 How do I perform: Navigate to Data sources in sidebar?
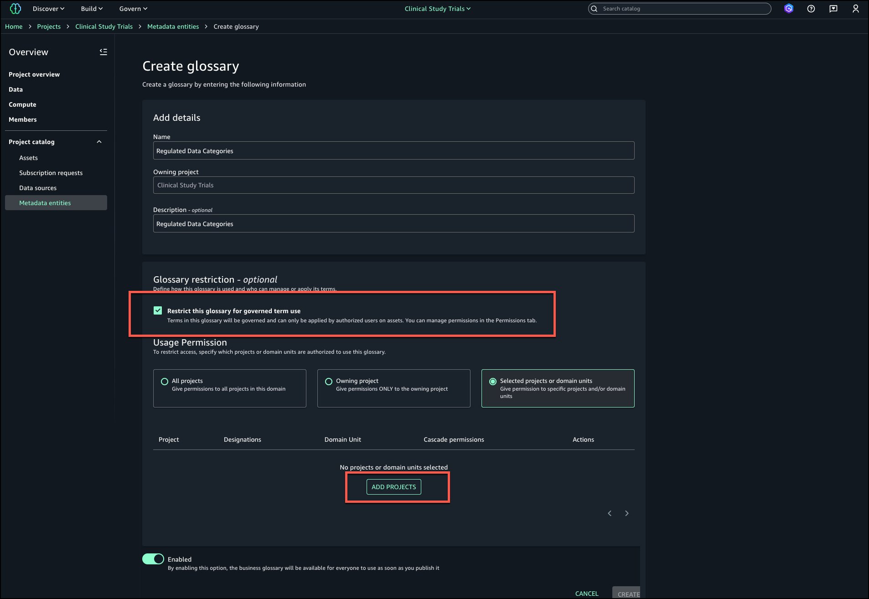(38, 188)
